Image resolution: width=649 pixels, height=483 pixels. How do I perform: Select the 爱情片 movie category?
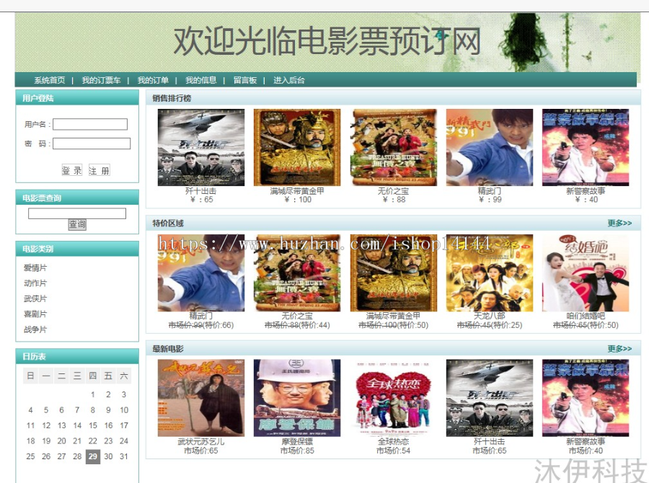pyautogui.click(x=35, y=267)
